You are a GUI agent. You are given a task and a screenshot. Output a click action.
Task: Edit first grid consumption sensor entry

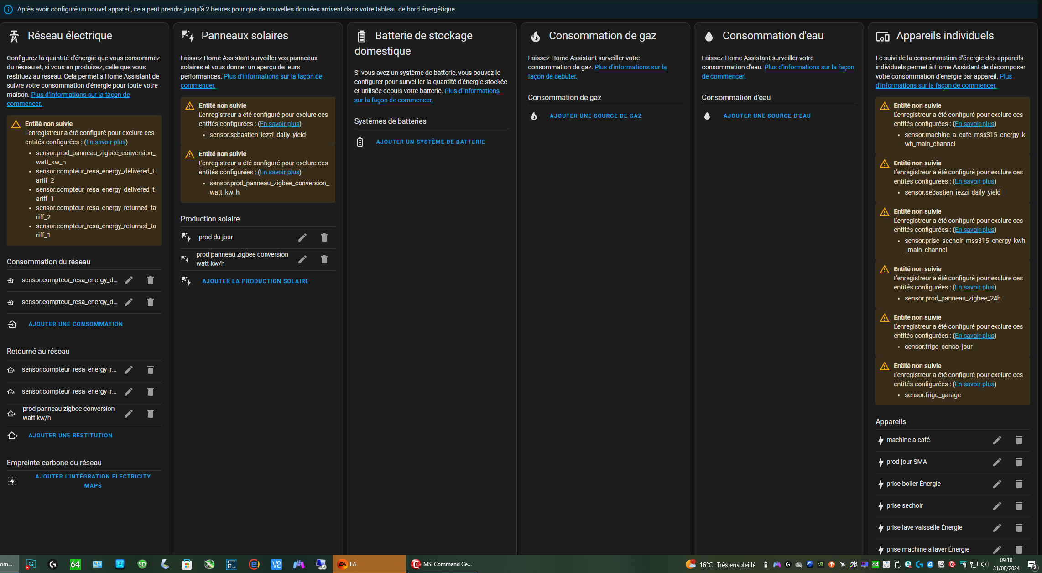(129, 280)
